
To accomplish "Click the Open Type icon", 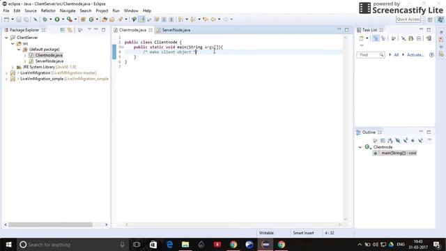I will pyautogui.click(x=105, y=20).
